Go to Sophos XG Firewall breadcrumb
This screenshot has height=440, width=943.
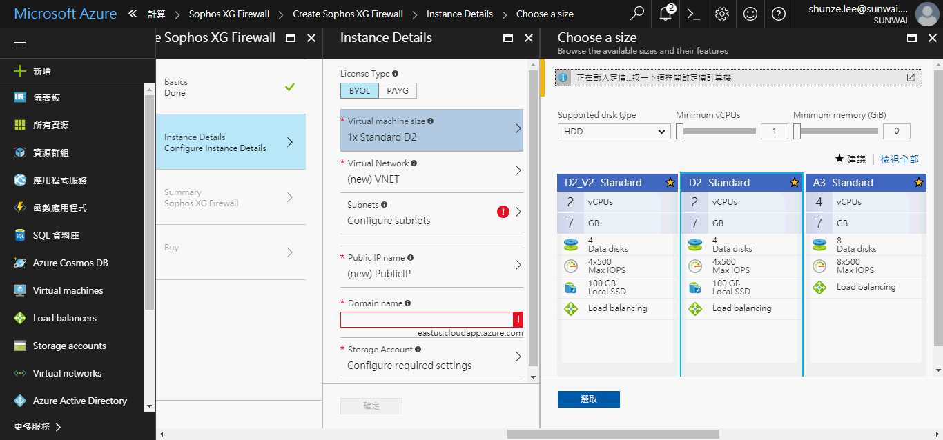(229, 14)
